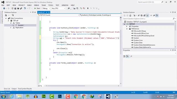Click Refresh icon in Solution Explorer toolbar
The width and height of the screenshot is (177, 99).
(x=141, y=15)
